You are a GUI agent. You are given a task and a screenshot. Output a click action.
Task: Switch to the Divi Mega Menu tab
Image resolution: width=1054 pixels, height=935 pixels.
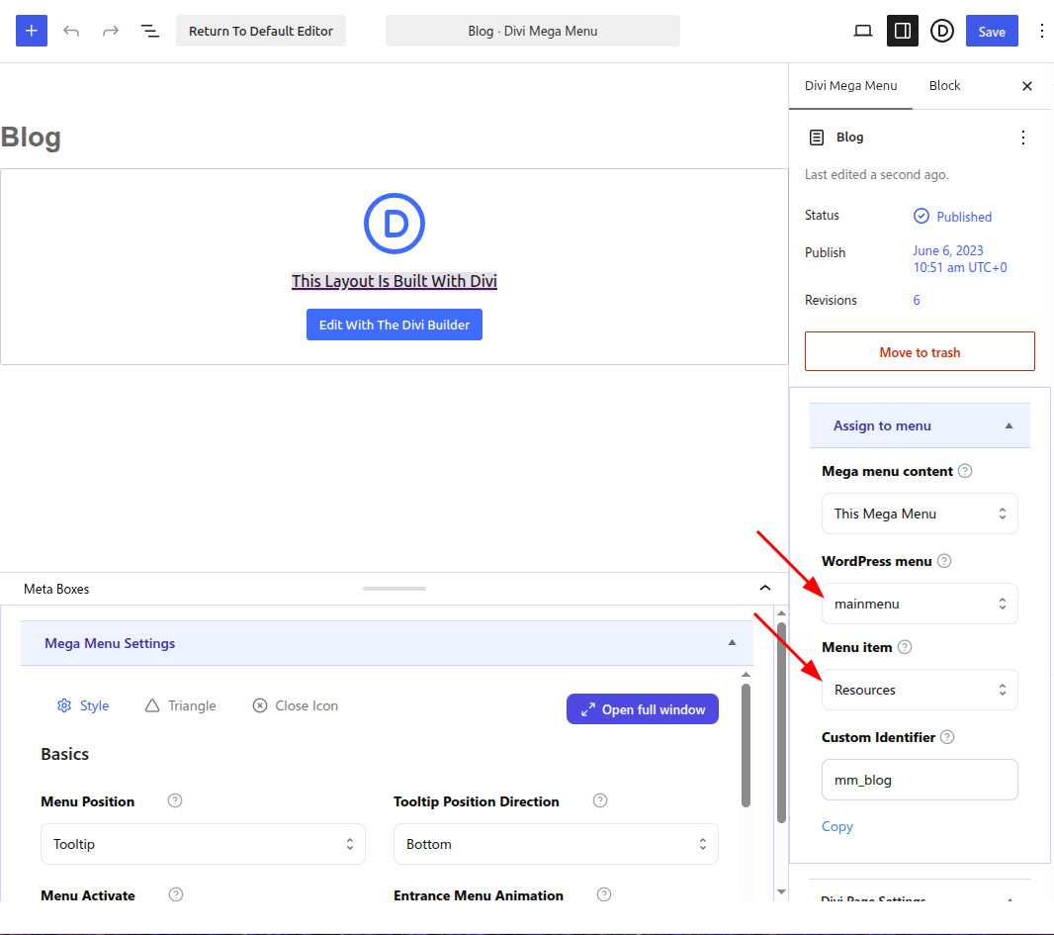click(x=851, y=85)
